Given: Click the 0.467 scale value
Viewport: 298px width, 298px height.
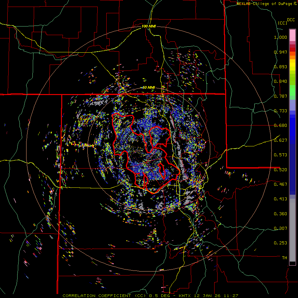Looking at the screenshot, I should tap(280, 184).
